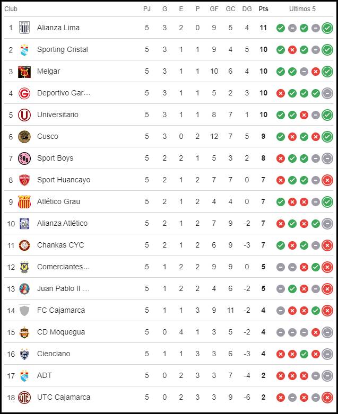Click the Sport Boys pink logo
Viewport: 338px width, 414px height.
pos(24,158)
